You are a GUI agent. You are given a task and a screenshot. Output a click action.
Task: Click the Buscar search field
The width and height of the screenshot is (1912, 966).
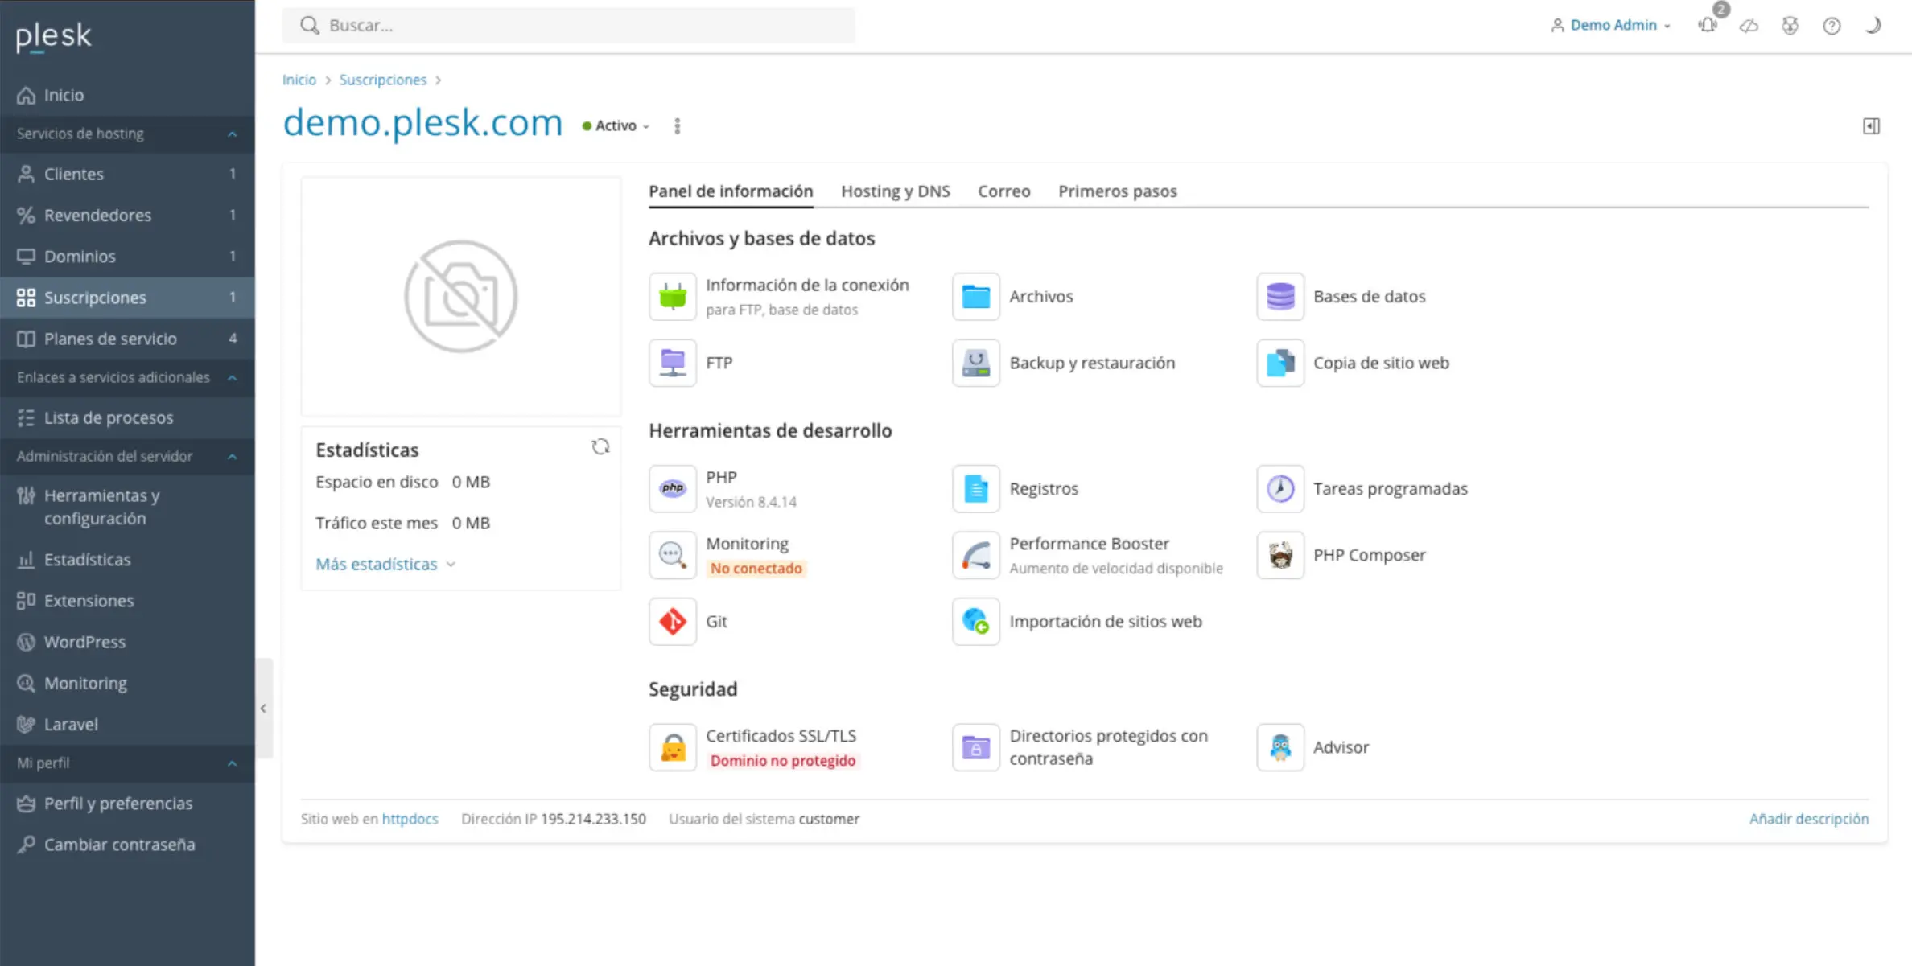pos(568,26)
